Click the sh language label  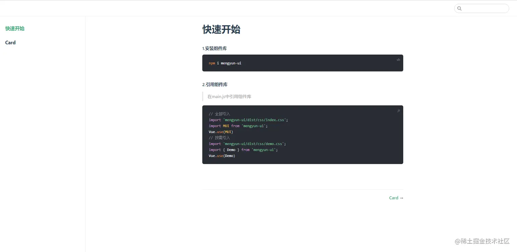[x=398, y=60]
